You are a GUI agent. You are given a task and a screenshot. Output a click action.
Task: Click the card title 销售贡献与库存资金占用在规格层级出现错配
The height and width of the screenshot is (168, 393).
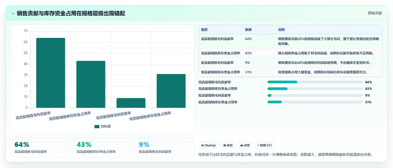click(71, 14)
